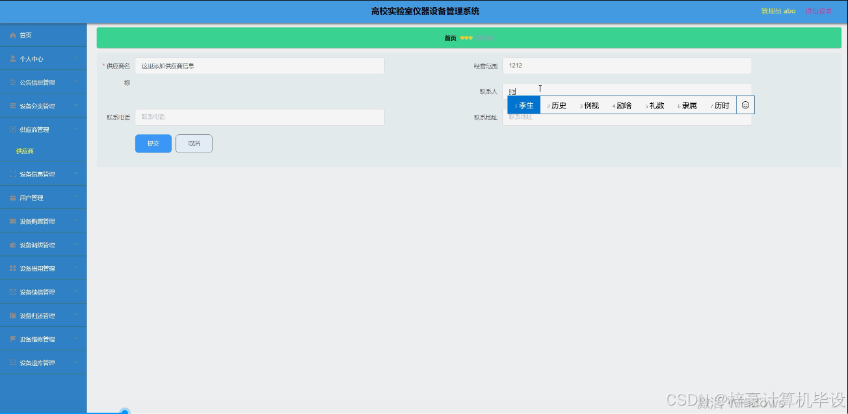The height and width of the screenshot is (414, 848).
Task: Click the briefcase icon beside 用户管理
Action: click(x=12, y=197)
